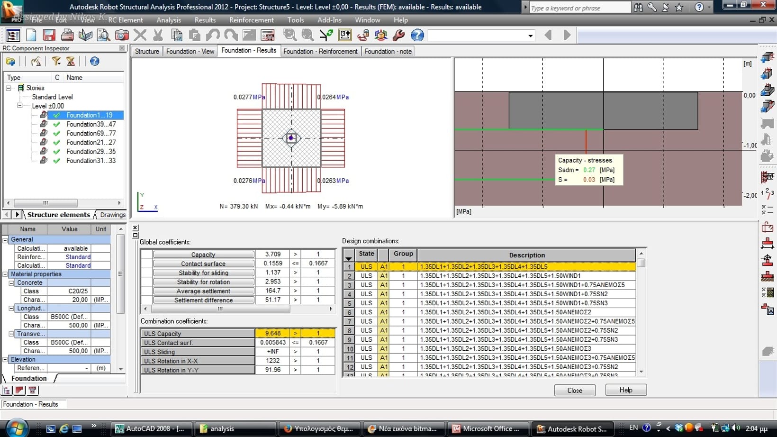This screenshot has width=777, height=437.
Task: Open AutoCAD 2008 from the taskbar
Action: click(x=151, y=428)
